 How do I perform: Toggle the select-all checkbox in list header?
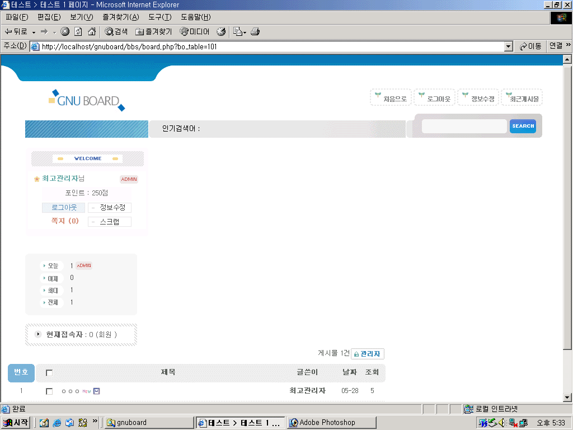[49, 373]
